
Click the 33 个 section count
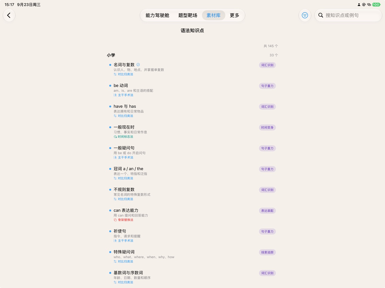pos(274,55)
